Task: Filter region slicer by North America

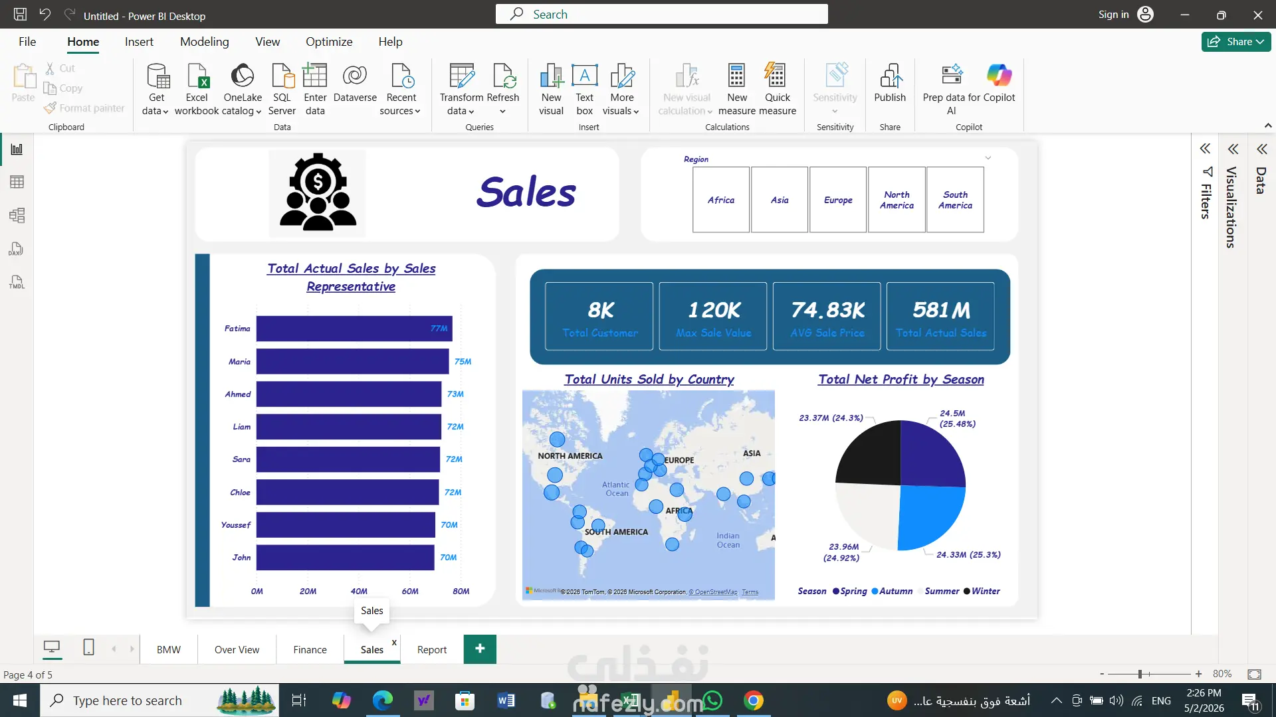Action: click(897, 200)
